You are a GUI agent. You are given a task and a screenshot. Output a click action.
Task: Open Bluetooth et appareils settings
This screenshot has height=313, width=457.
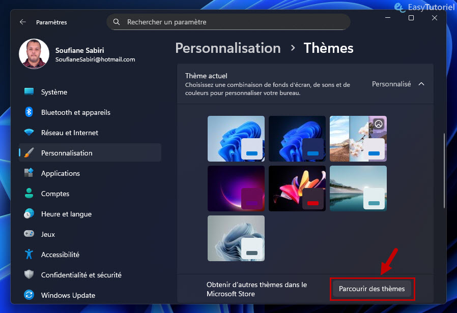(x=76, y=112)
